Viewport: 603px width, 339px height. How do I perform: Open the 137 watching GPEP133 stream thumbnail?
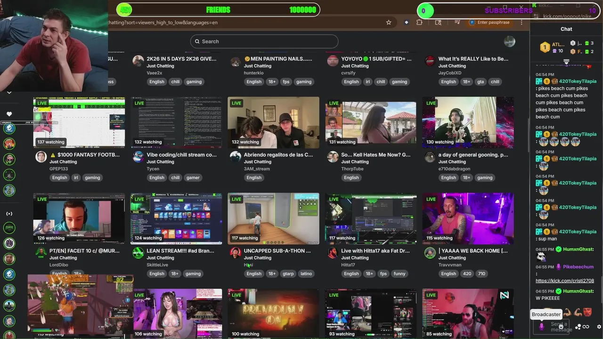[79, 122]
